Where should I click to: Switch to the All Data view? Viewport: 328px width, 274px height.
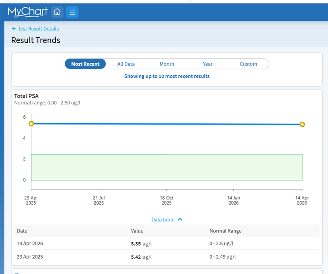(126, 64)
